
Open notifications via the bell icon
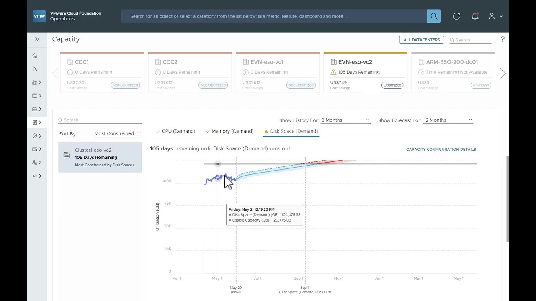475,16
